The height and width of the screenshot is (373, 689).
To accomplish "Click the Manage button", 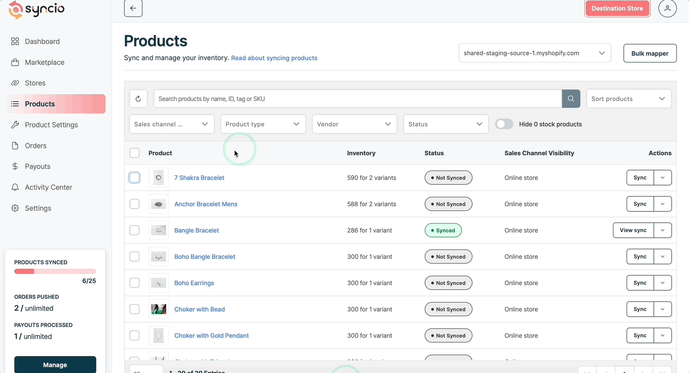I will (x=55, y=365).
